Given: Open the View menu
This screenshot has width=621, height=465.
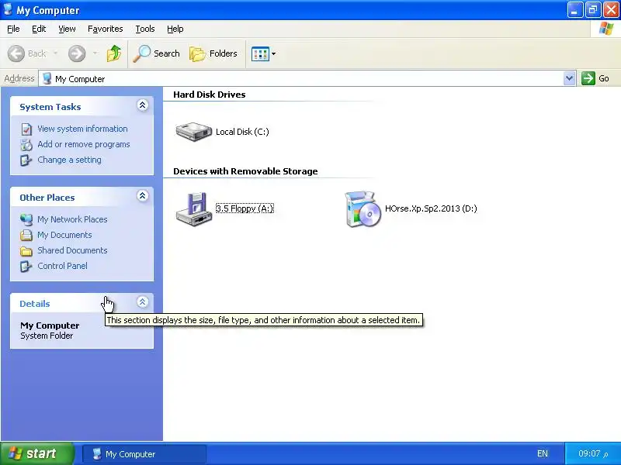Looking at the screenshot, I should tap(67, 29).
